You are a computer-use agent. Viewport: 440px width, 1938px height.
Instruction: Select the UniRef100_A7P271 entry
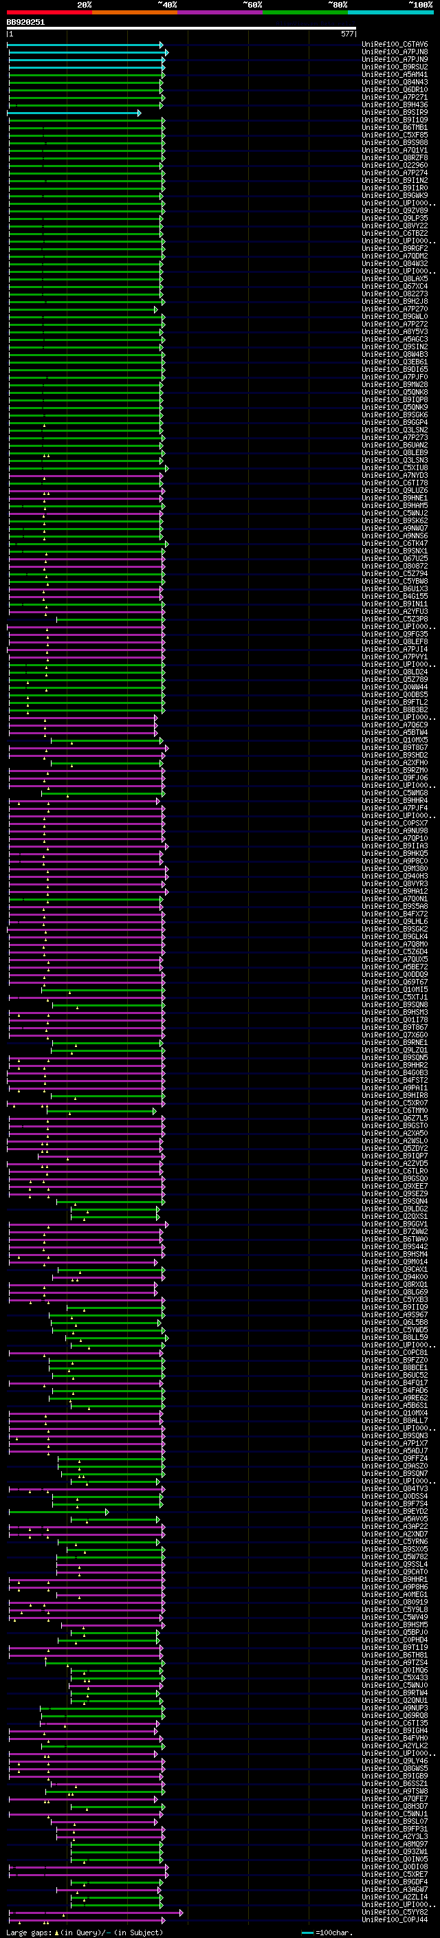[x=395, y=97]
